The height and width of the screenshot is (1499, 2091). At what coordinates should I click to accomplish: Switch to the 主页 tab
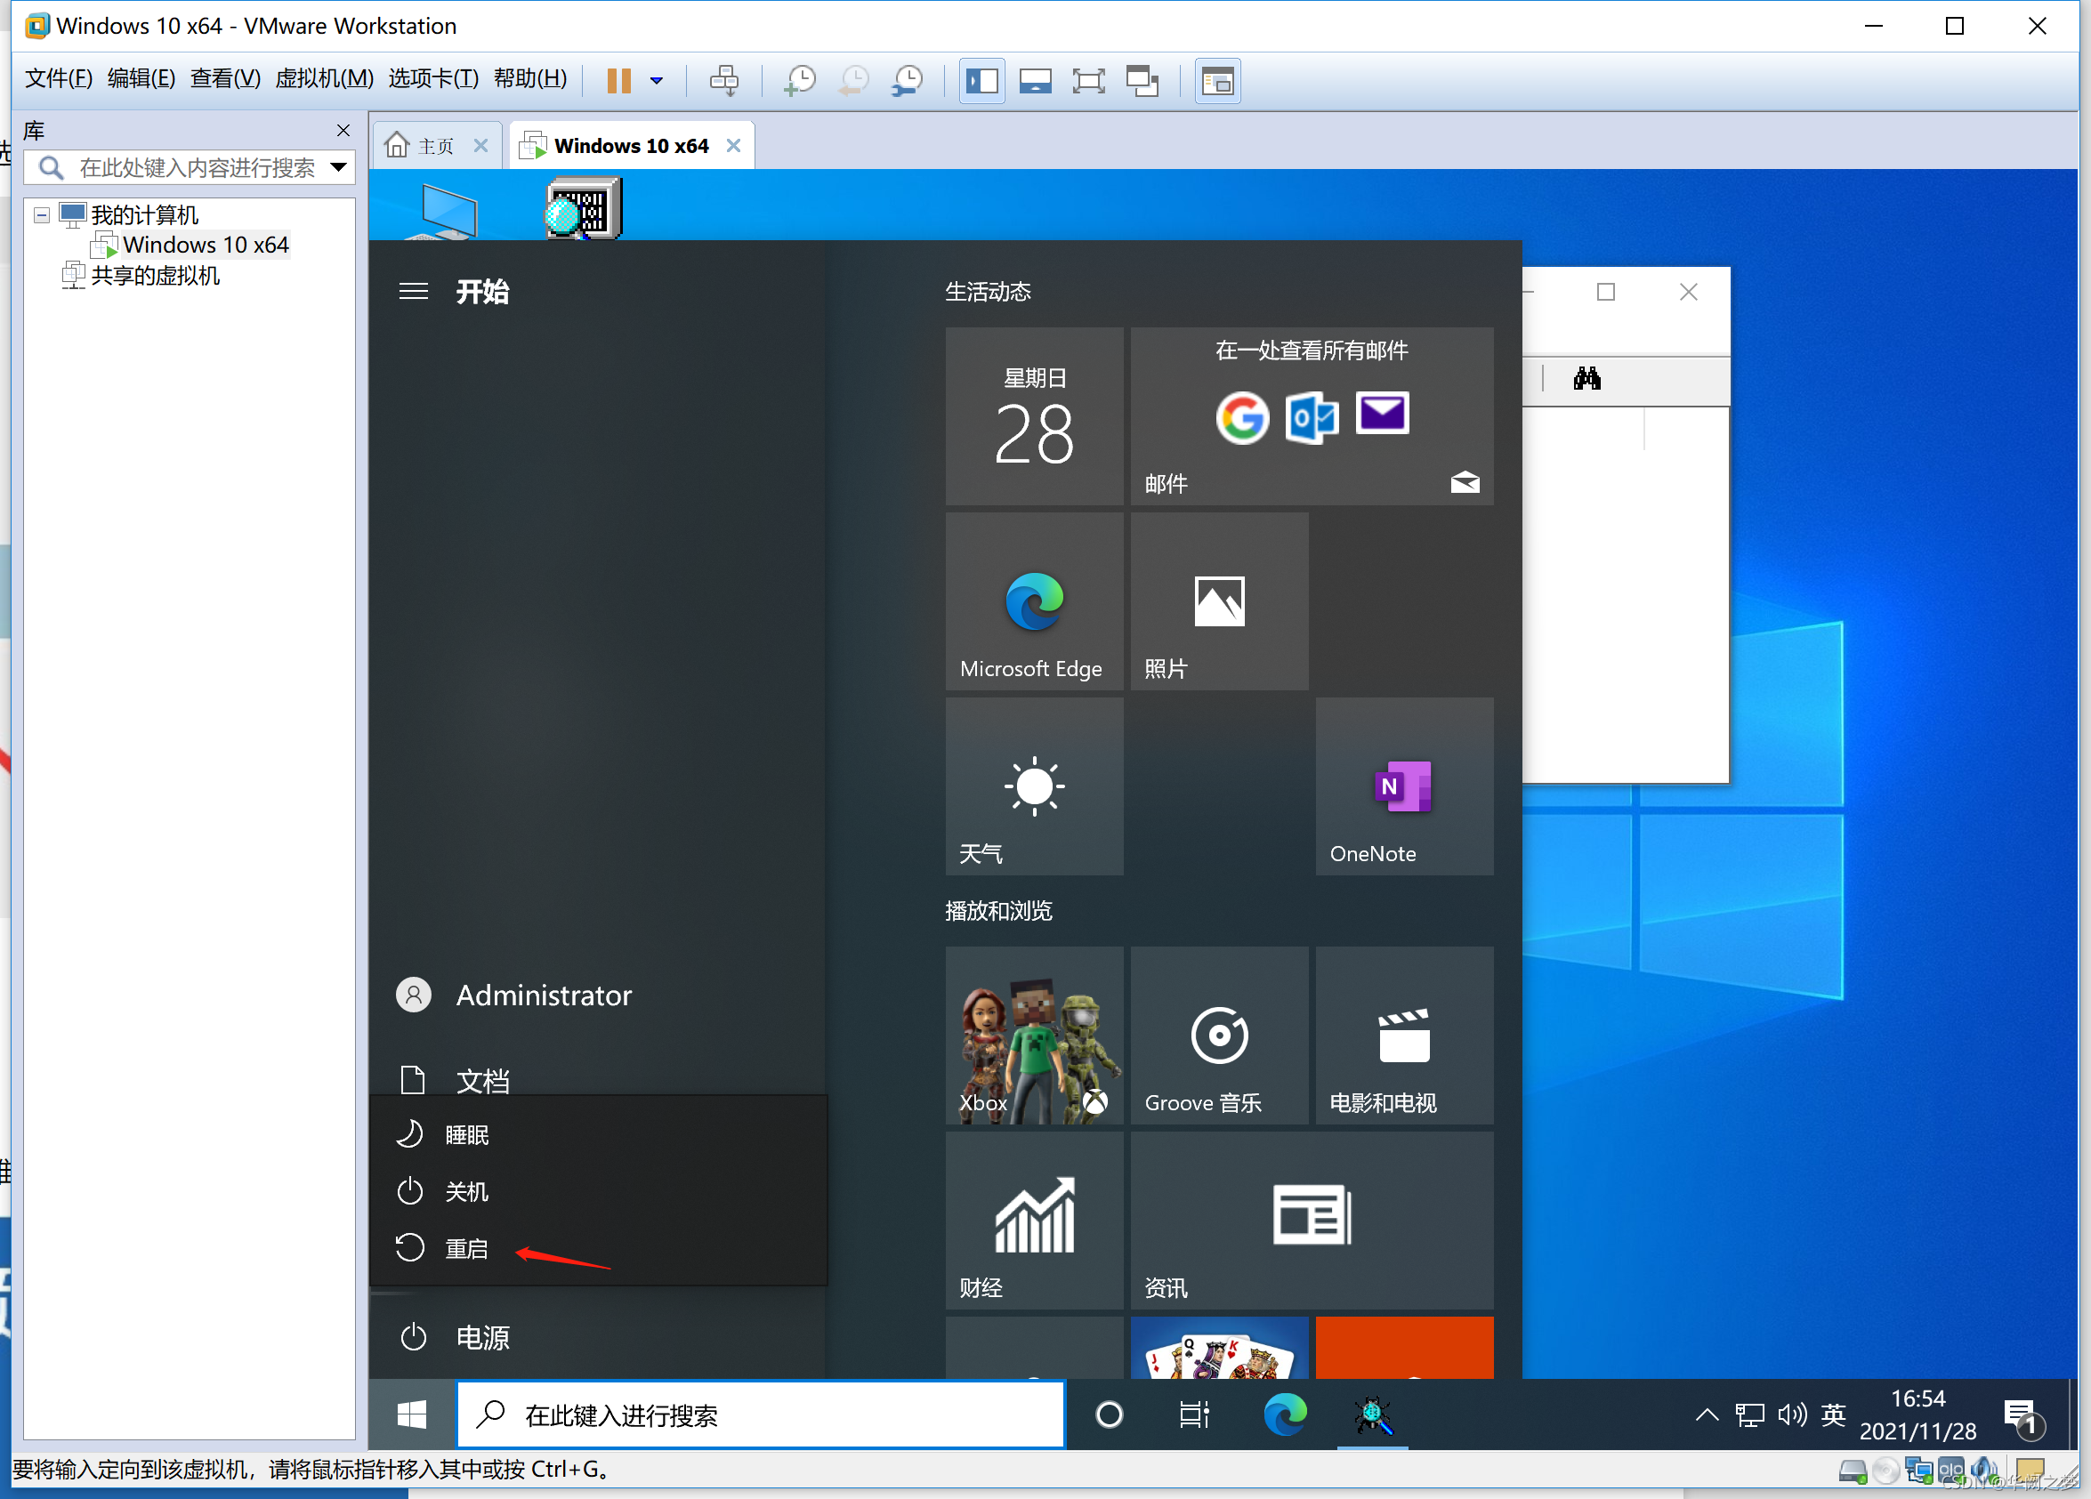pyautogui.click(x=434, y=146)
